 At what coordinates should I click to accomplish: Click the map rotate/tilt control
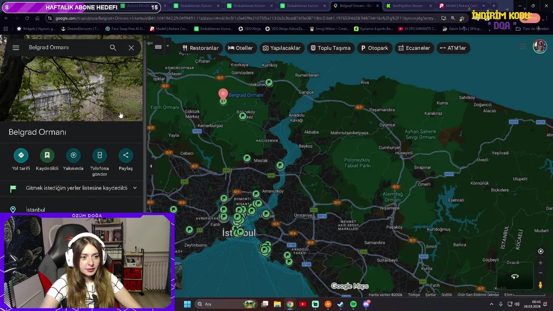(515, 276)
